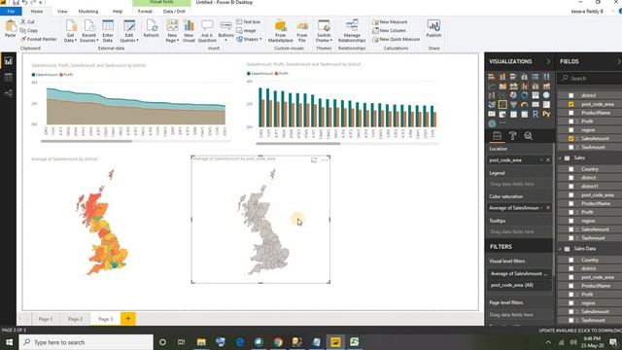Pick the area chart visualization icon
Image resolution: width=622 pixels, height=350 pixels.
pos(502,86)
